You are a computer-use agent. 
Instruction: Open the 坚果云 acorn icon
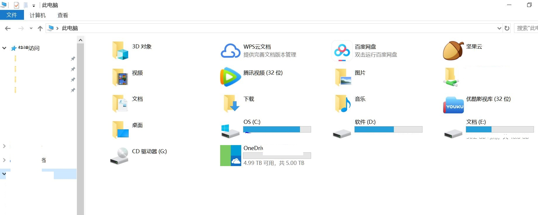[x=453, y=50]
